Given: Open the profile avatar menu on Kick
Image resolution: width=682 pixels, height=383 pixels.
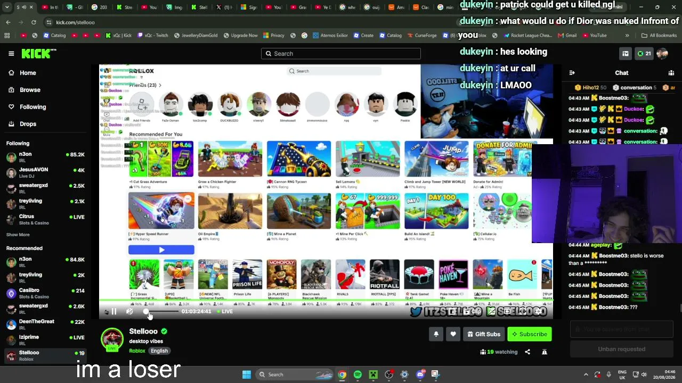Looking at the screenshot, I should (662, 54).
